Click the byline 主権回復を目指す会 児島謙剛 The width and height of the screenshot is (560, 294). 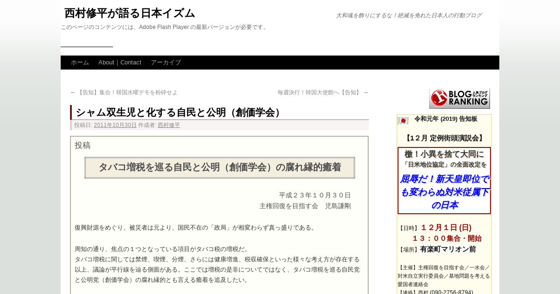[x=305, y=206]
